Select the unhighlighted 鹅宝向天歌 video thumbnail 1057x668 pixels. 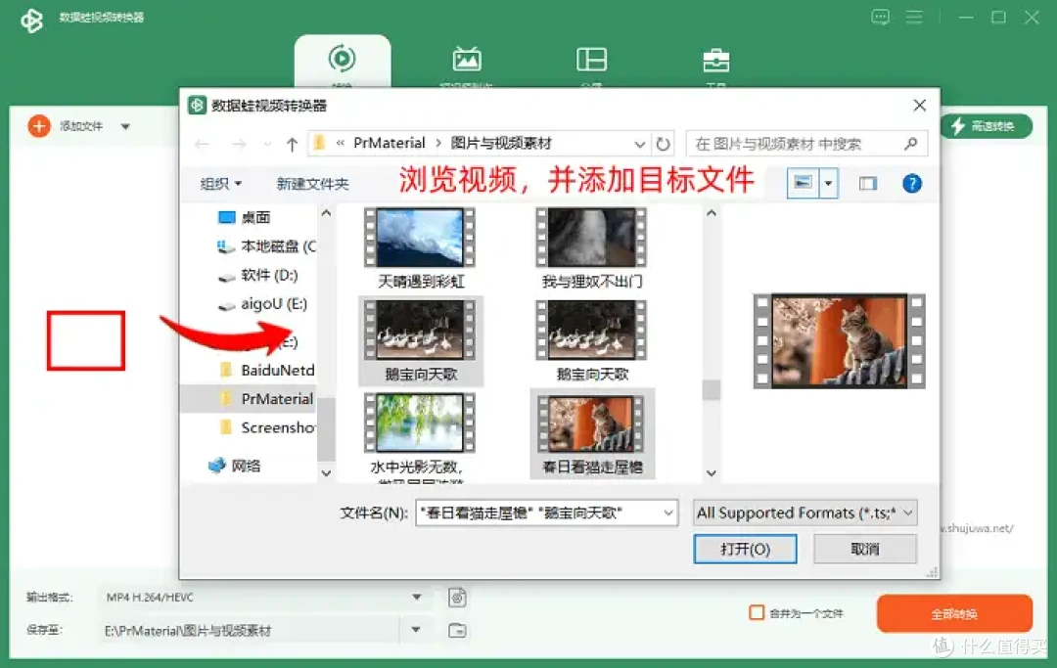pyautogui.click(x=592, y=340)
